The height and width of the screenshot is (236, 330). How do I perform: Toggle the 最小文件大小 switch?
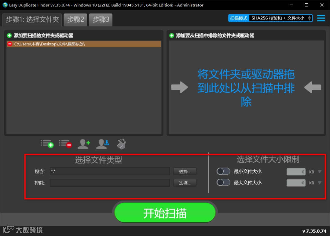coord(223,171)
